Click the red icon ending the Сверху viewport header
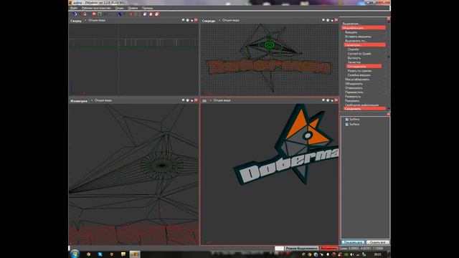This screenshot has height=258, width=459. pos(196,21)
